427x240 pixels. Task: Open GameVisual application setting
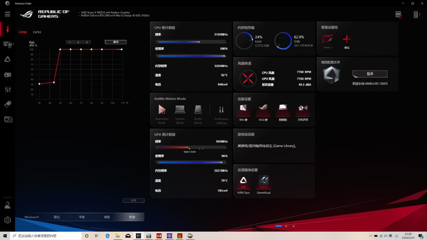point(263,181)
